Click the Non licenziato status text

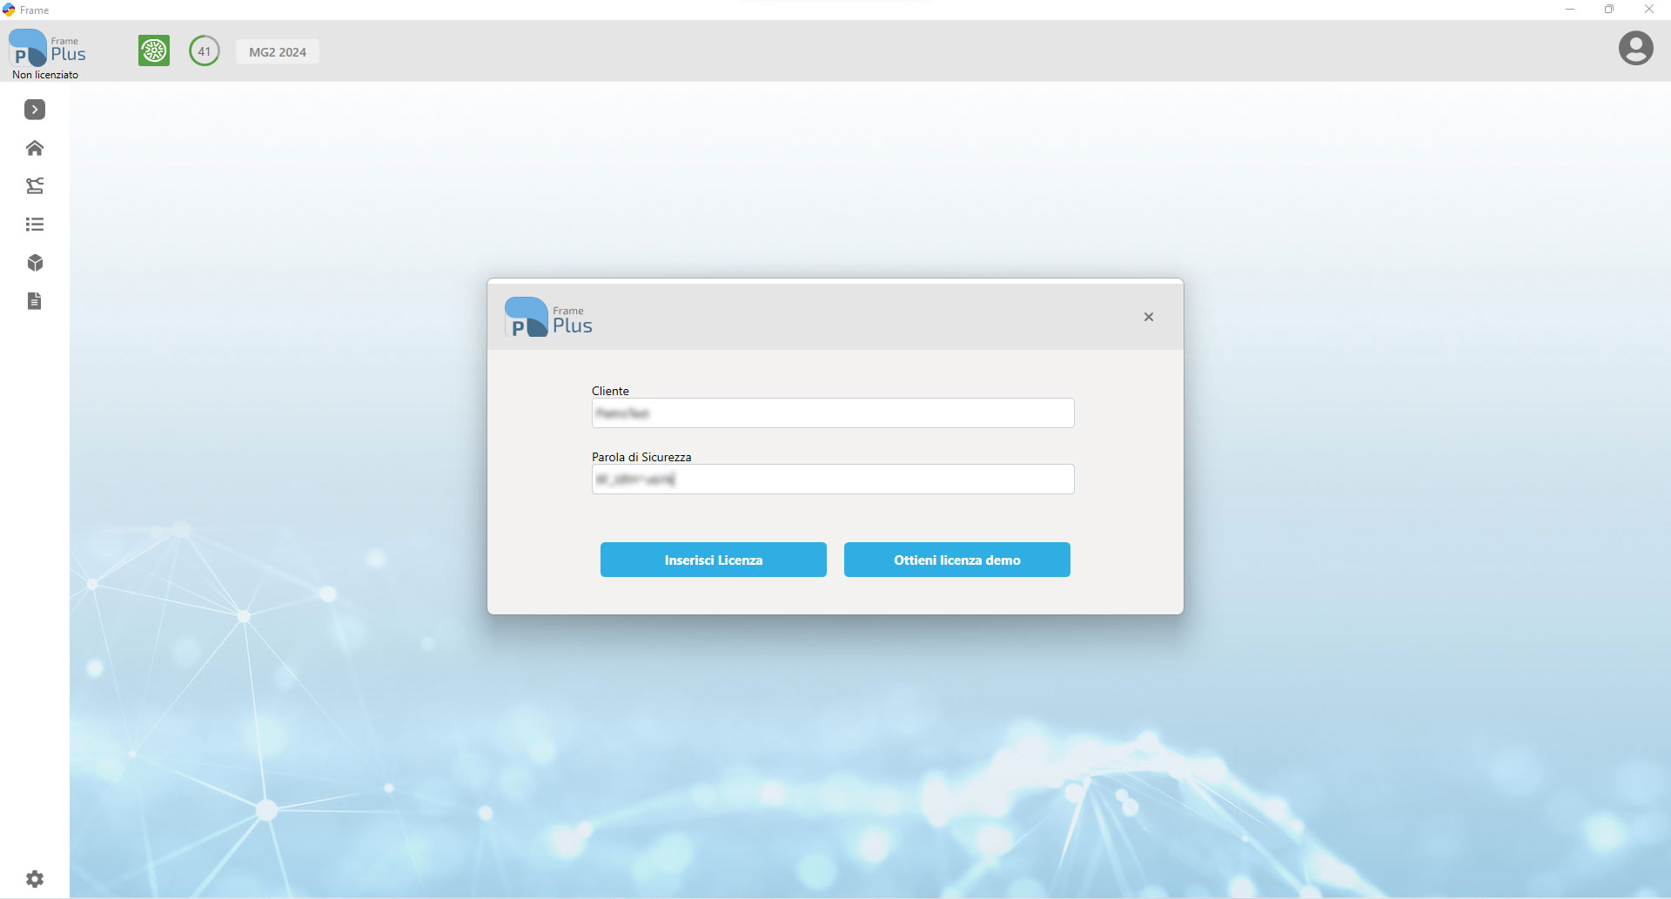click(45, 75)
